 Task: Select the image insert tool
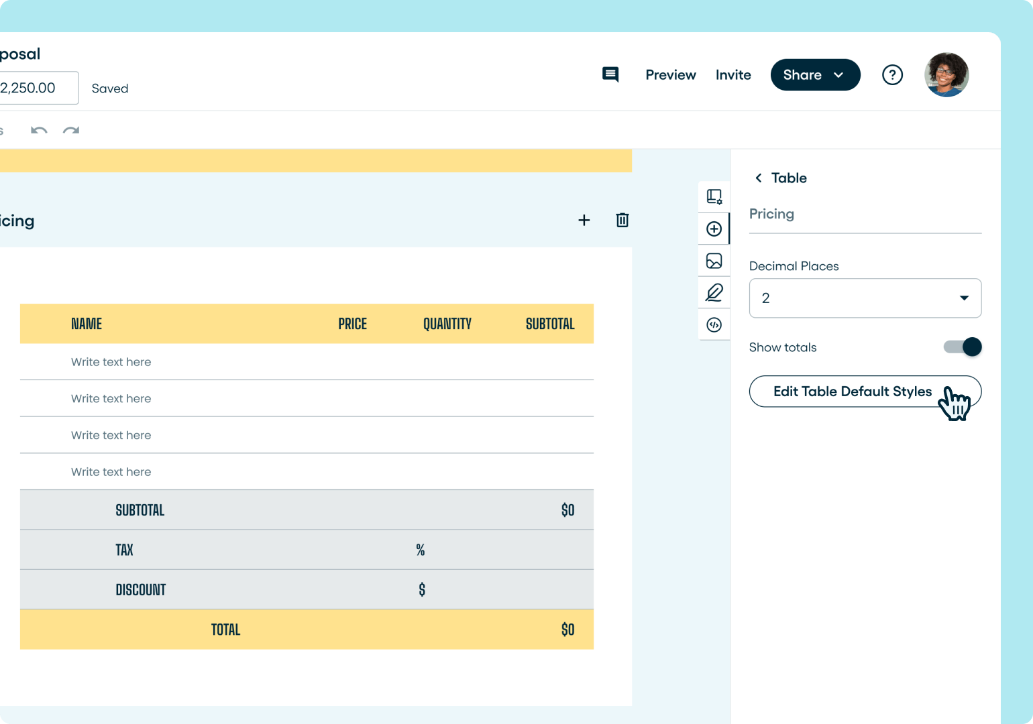click(714, 260)
